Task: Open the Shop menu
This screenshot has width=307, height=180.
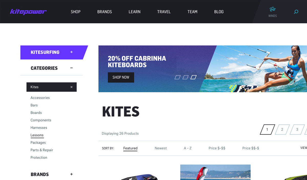Action: (76, 12)
